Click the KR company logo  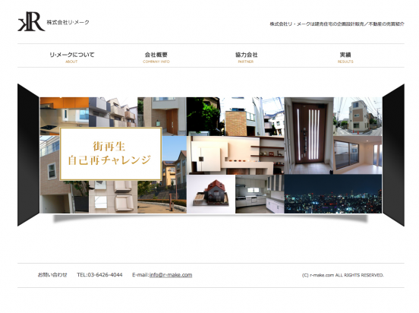[31, 21]
